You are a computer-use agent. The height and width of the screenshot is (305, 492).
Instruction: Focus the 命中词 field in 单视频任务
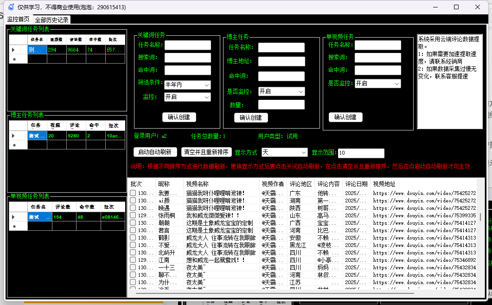[378, 70]
